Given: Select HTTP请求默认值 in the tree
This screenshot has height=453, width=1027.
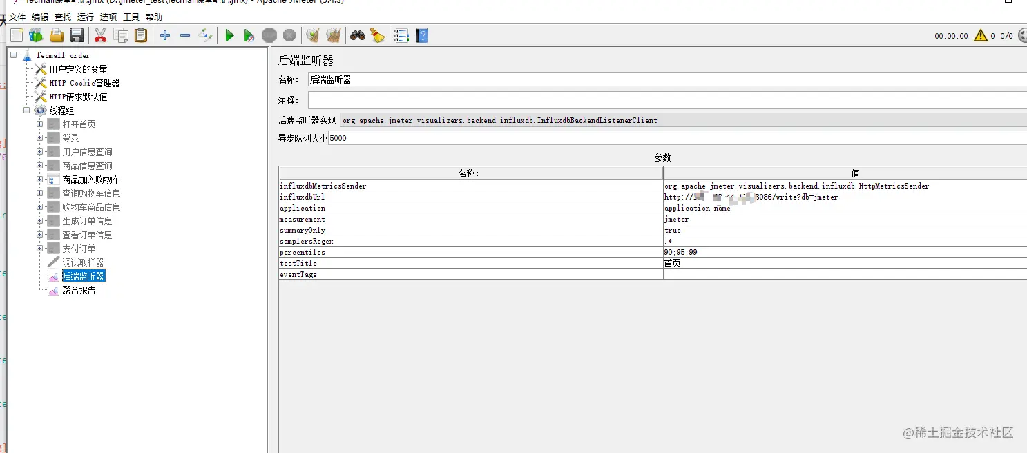Looking at the screenshot, I should (x=78, y=97).
